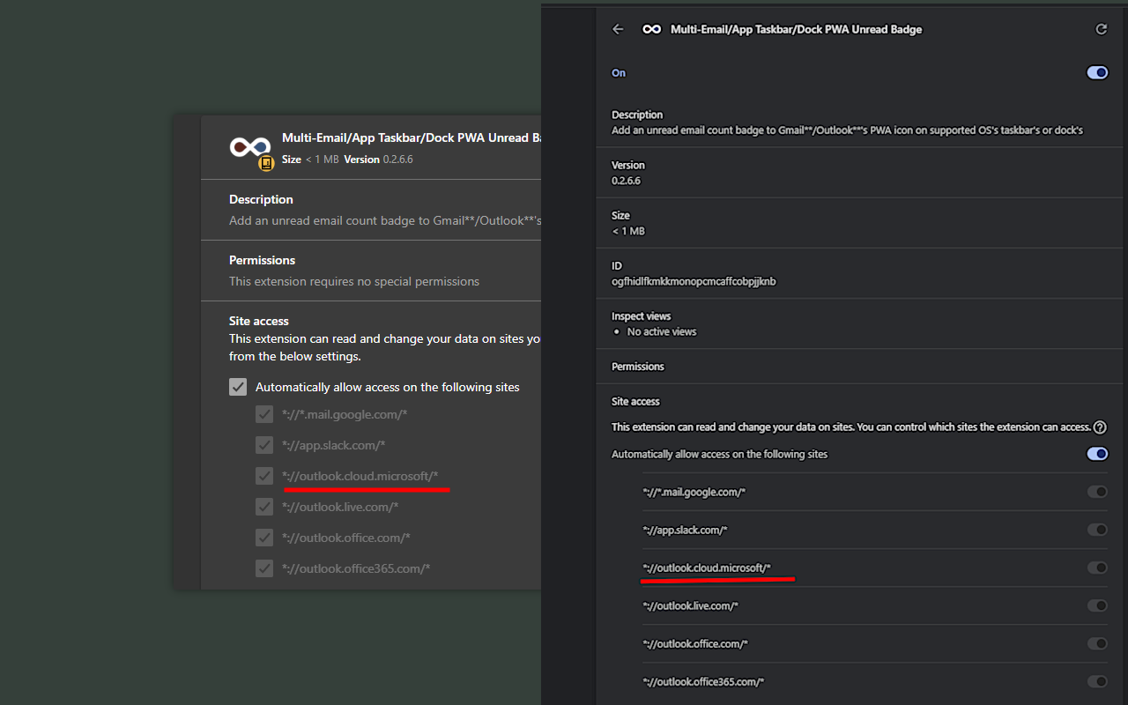This screenshot has width=1128, height=705.
Task: Toggle switch for *://outlook.office365.com/*
Action: click(x=1097, y=681)
